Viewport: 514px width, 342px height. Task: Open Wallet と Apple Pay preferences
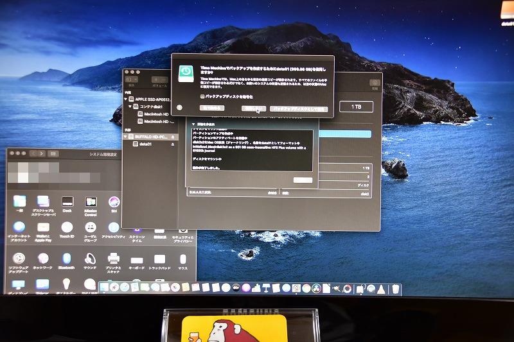(43, 232)
